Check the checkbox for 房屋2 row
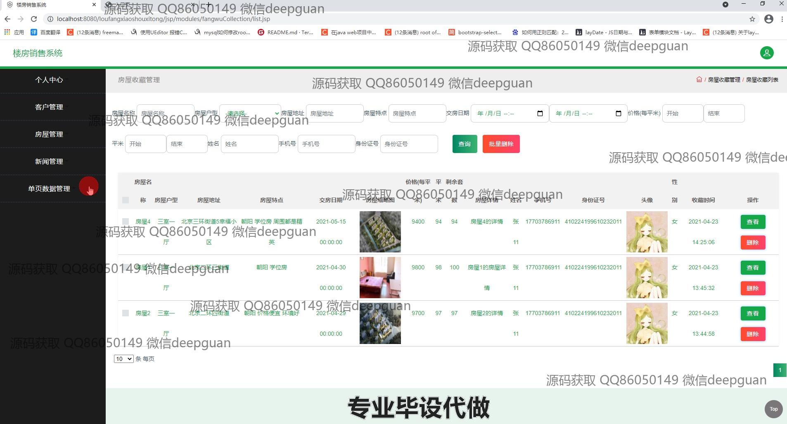The width and height of the screenshot is (787, 424). pos(126,313)
